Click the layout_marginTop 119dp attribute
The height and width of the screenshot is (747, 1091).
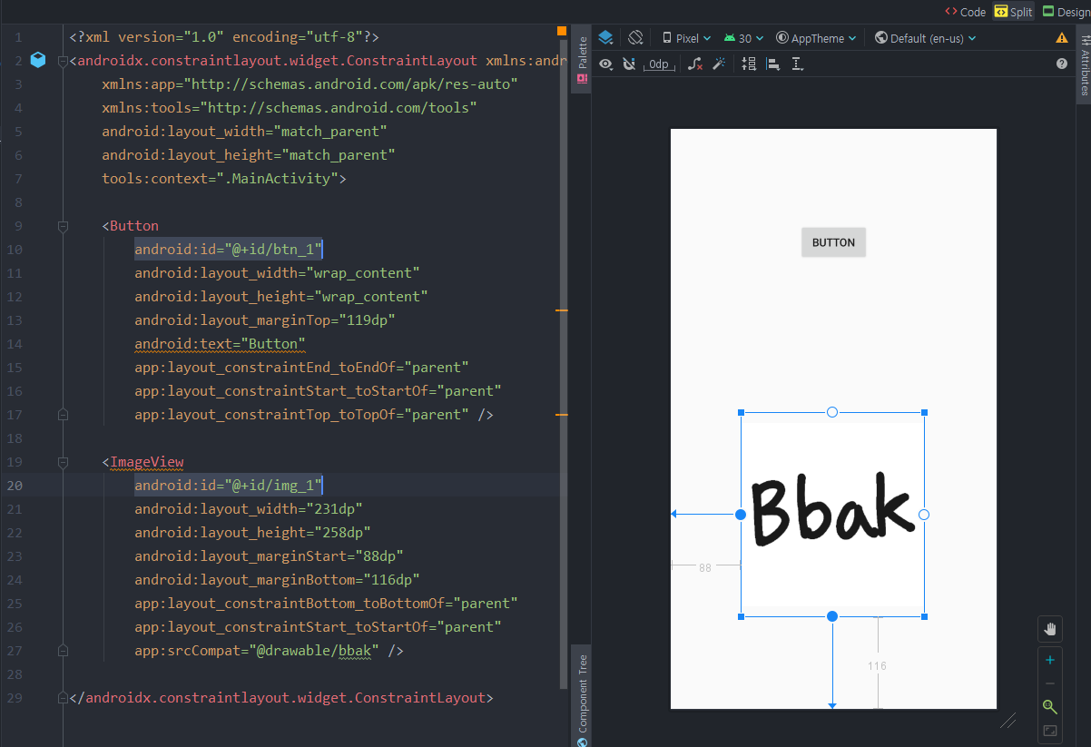point(265,320)
